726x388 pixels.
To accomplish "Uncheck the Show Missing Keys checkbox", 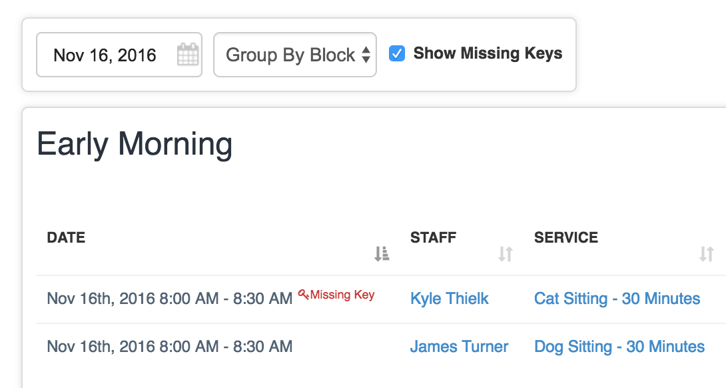I will point(397,53).
